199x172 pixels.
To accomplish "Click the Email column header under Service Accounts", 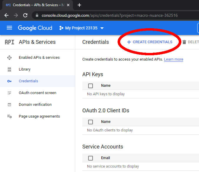I will (x=106, y=158).
